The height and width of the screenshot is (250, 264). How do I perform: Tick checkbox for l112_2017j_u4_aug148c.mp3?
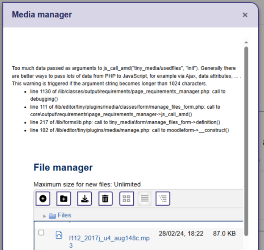(x=41, y=233)
